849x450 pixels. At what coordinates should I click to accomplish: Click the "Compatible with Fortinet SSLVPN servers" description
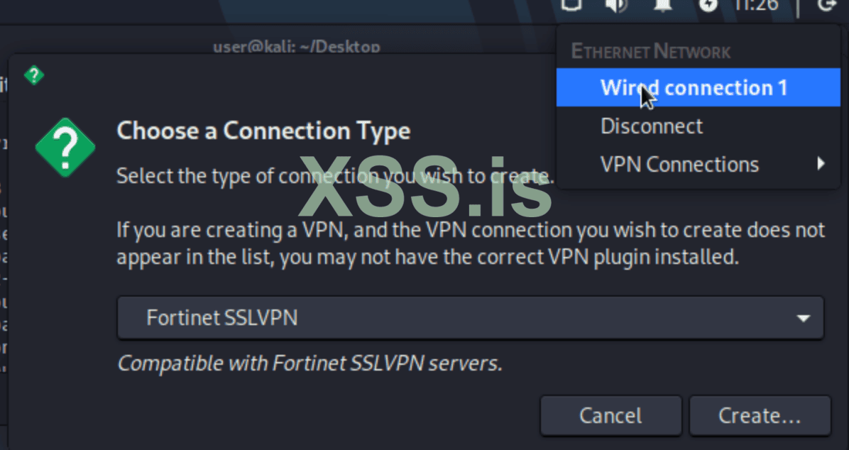point(310,363)
